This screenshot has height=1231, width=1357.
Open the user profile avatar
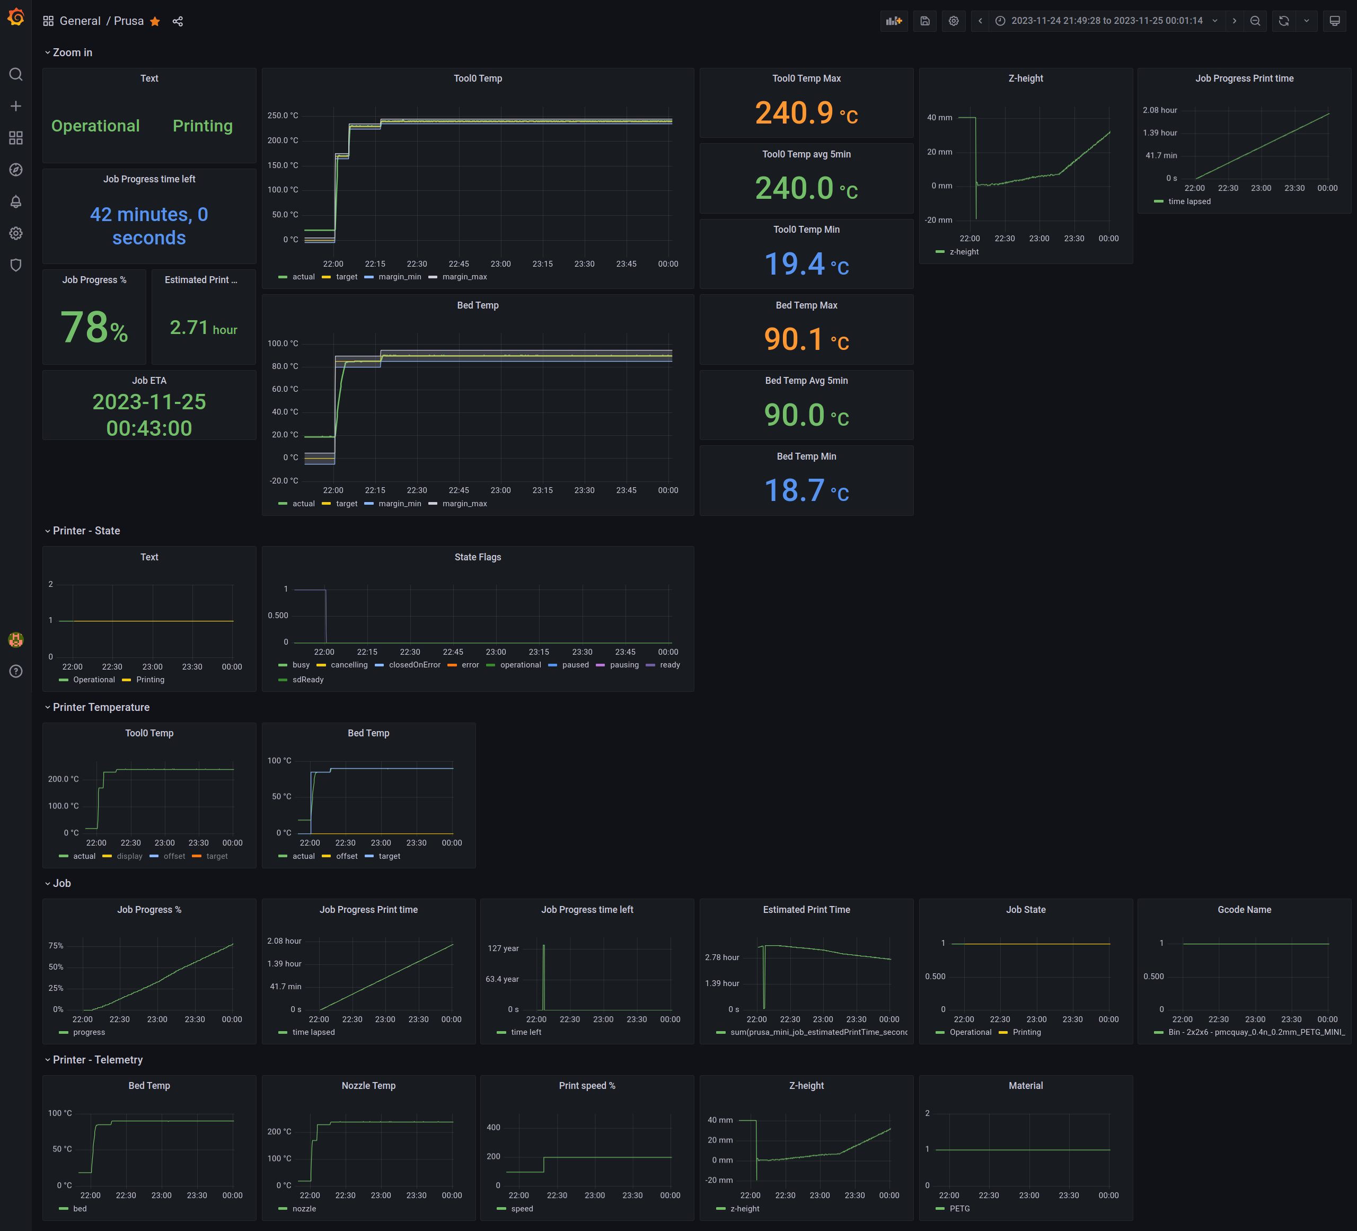point(15,639)
